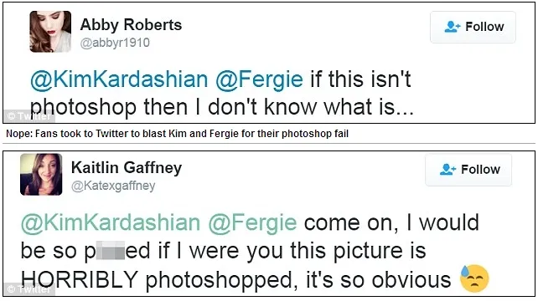
Task: Open Abby Roberts' profile name link
Action: tap(131, 25)
